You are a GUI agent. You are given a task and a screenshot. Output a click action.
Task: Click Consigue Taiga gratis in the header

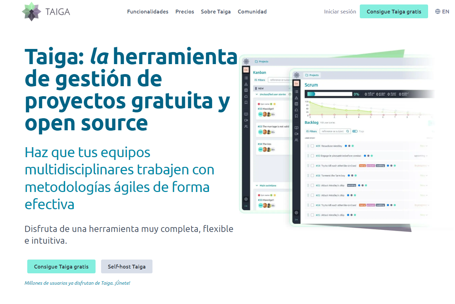[394, 11]
